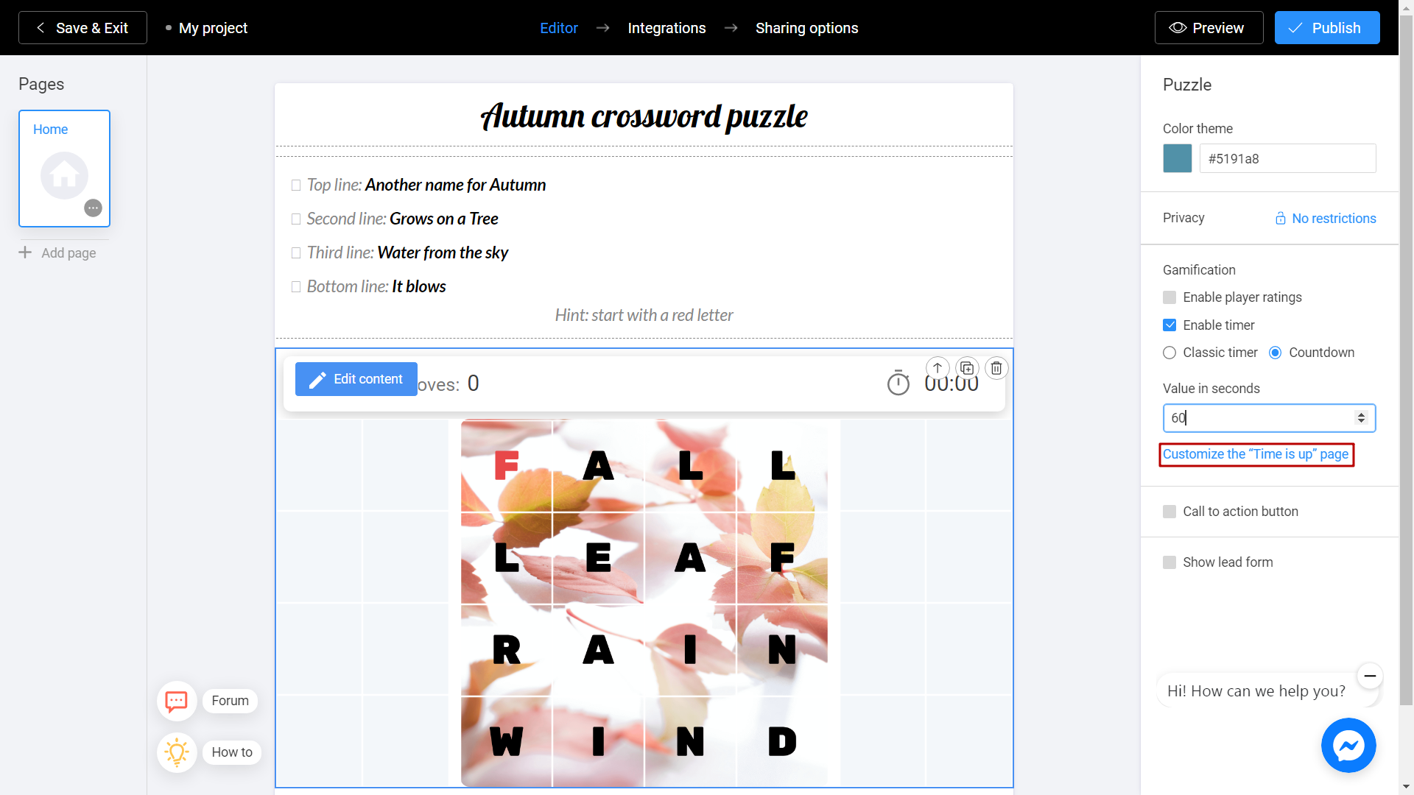This screenshot has width=1414, height=795.
Task: Click Customize the 'Time is up' page link
Action: coord(1256,453)
